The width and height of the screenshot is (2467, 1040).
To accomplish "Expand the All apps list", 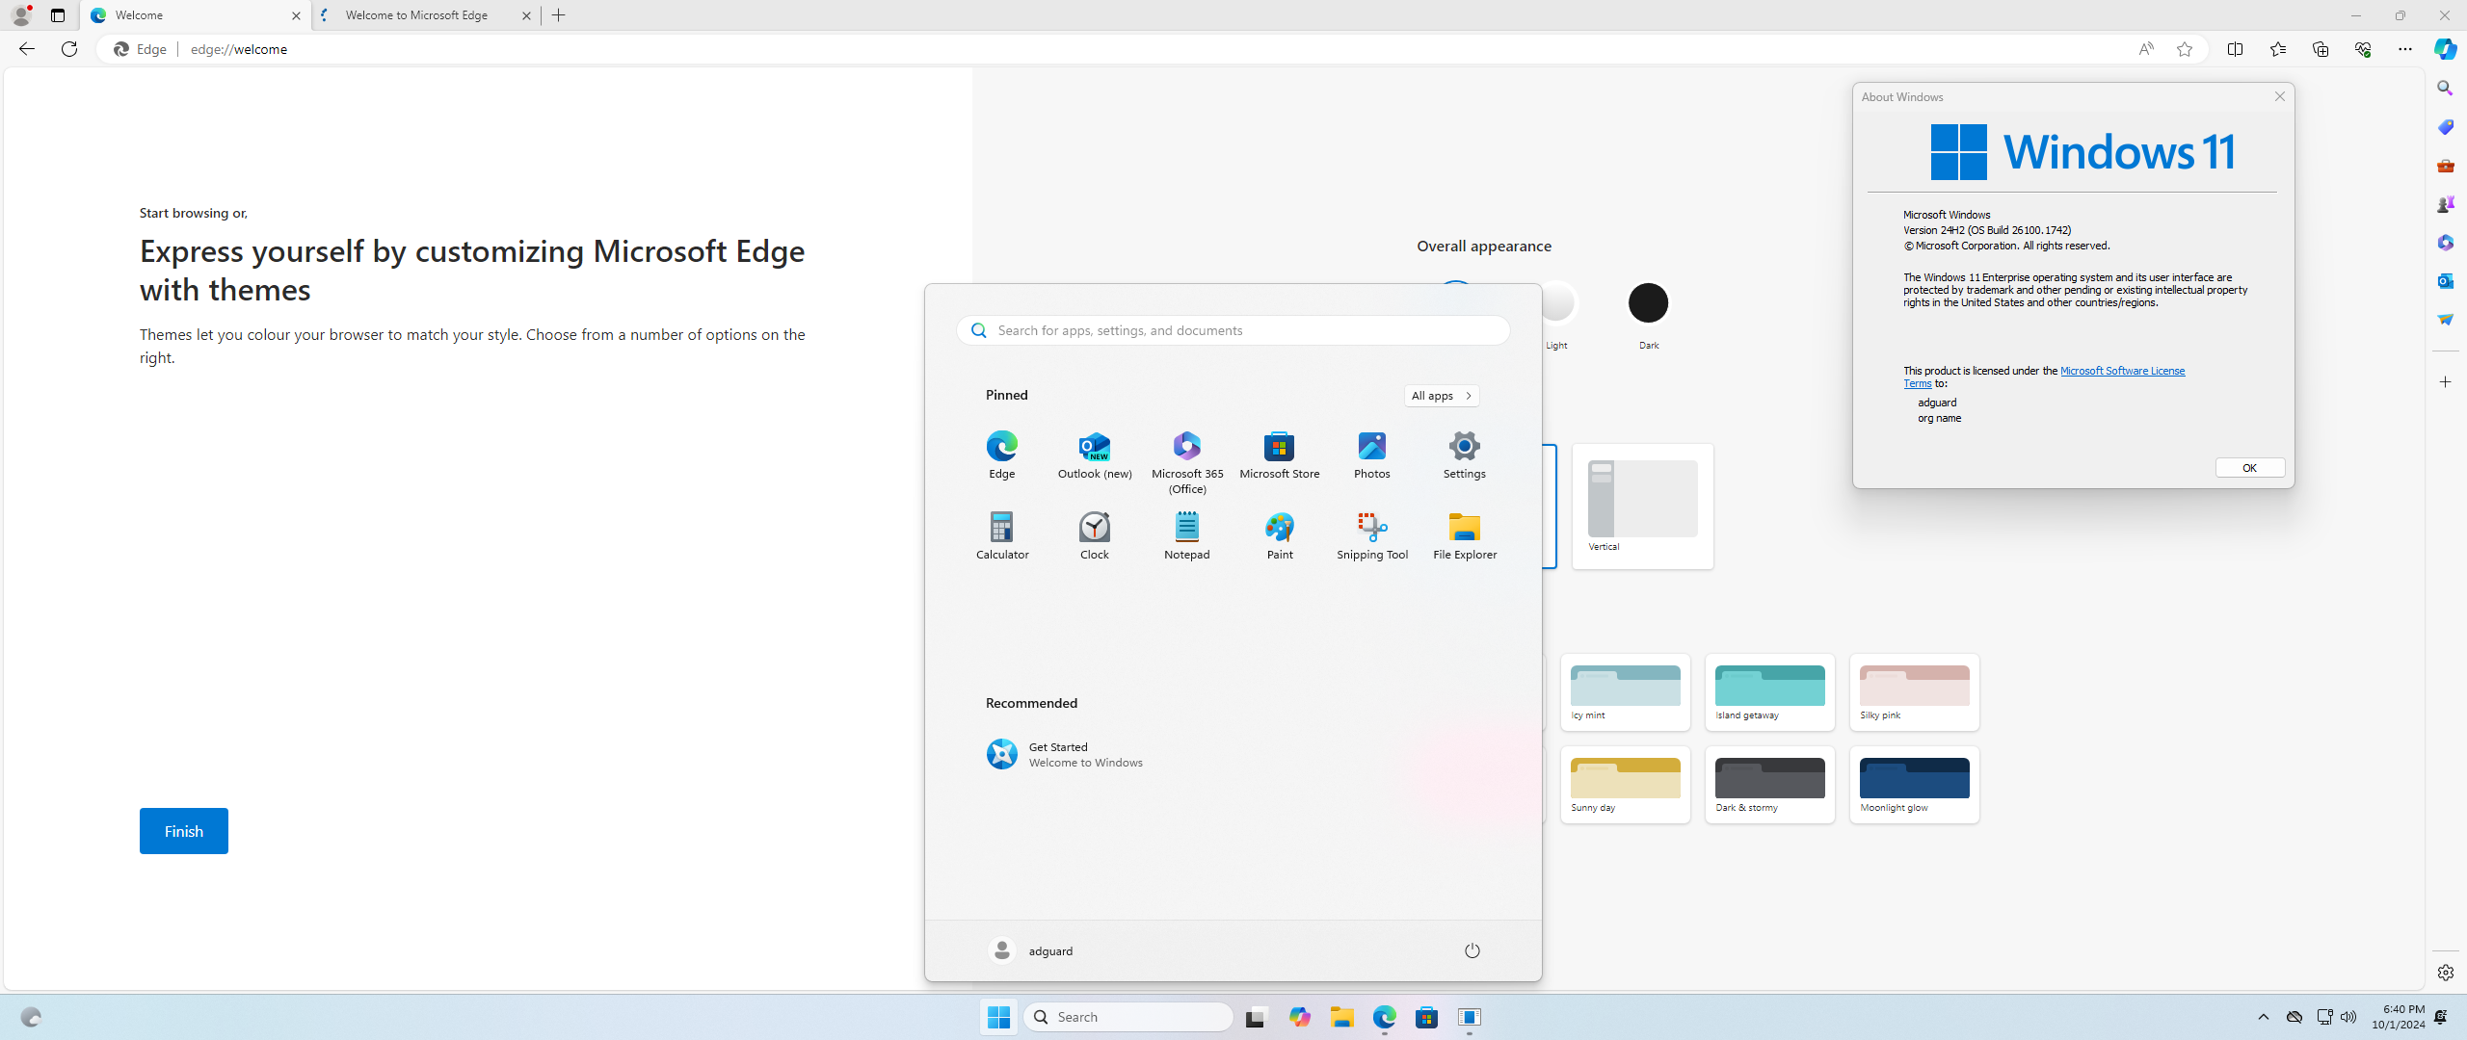I will (1440, 395).
